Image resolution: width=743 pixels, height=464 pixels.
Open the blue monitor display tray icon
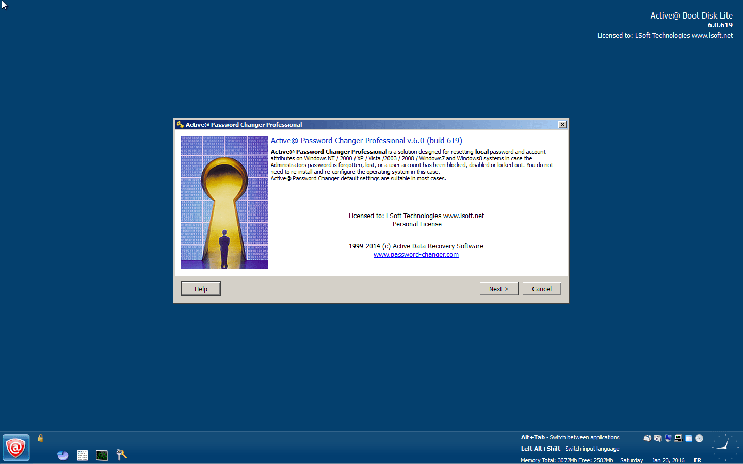coord(668,438)
